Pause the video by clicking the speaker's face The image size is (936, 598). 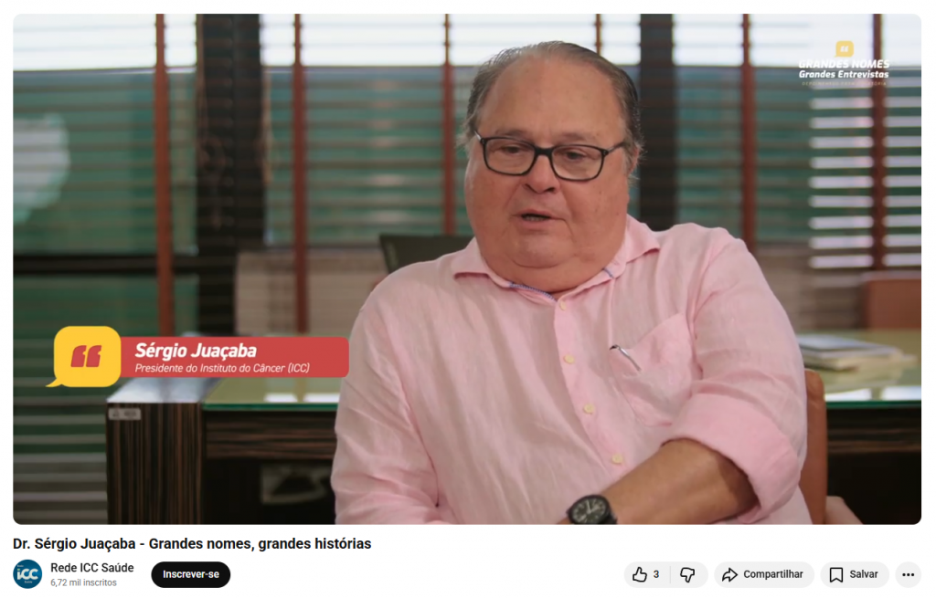click(x=547, y=173)
